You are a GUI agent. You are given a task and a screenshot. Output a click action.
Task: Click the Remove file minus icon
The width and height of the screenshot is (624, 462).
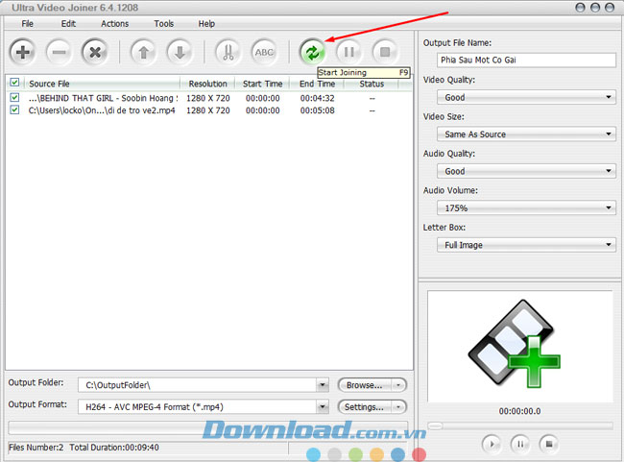point(59,52)
